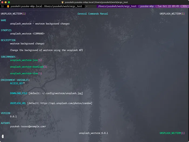Click top-left UNSPLASH_WEZTERM(1) header
Image resolution: width=189 pixels, height=142 pixels.
[x=13, y=14]
